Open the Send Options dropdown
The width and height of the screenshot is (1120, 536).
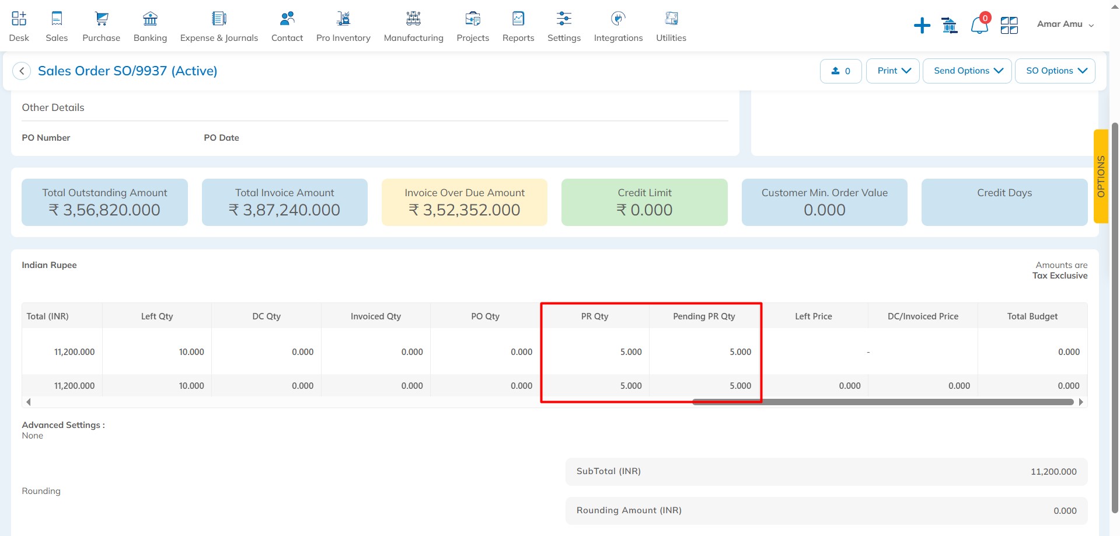[x=967, y=71]
